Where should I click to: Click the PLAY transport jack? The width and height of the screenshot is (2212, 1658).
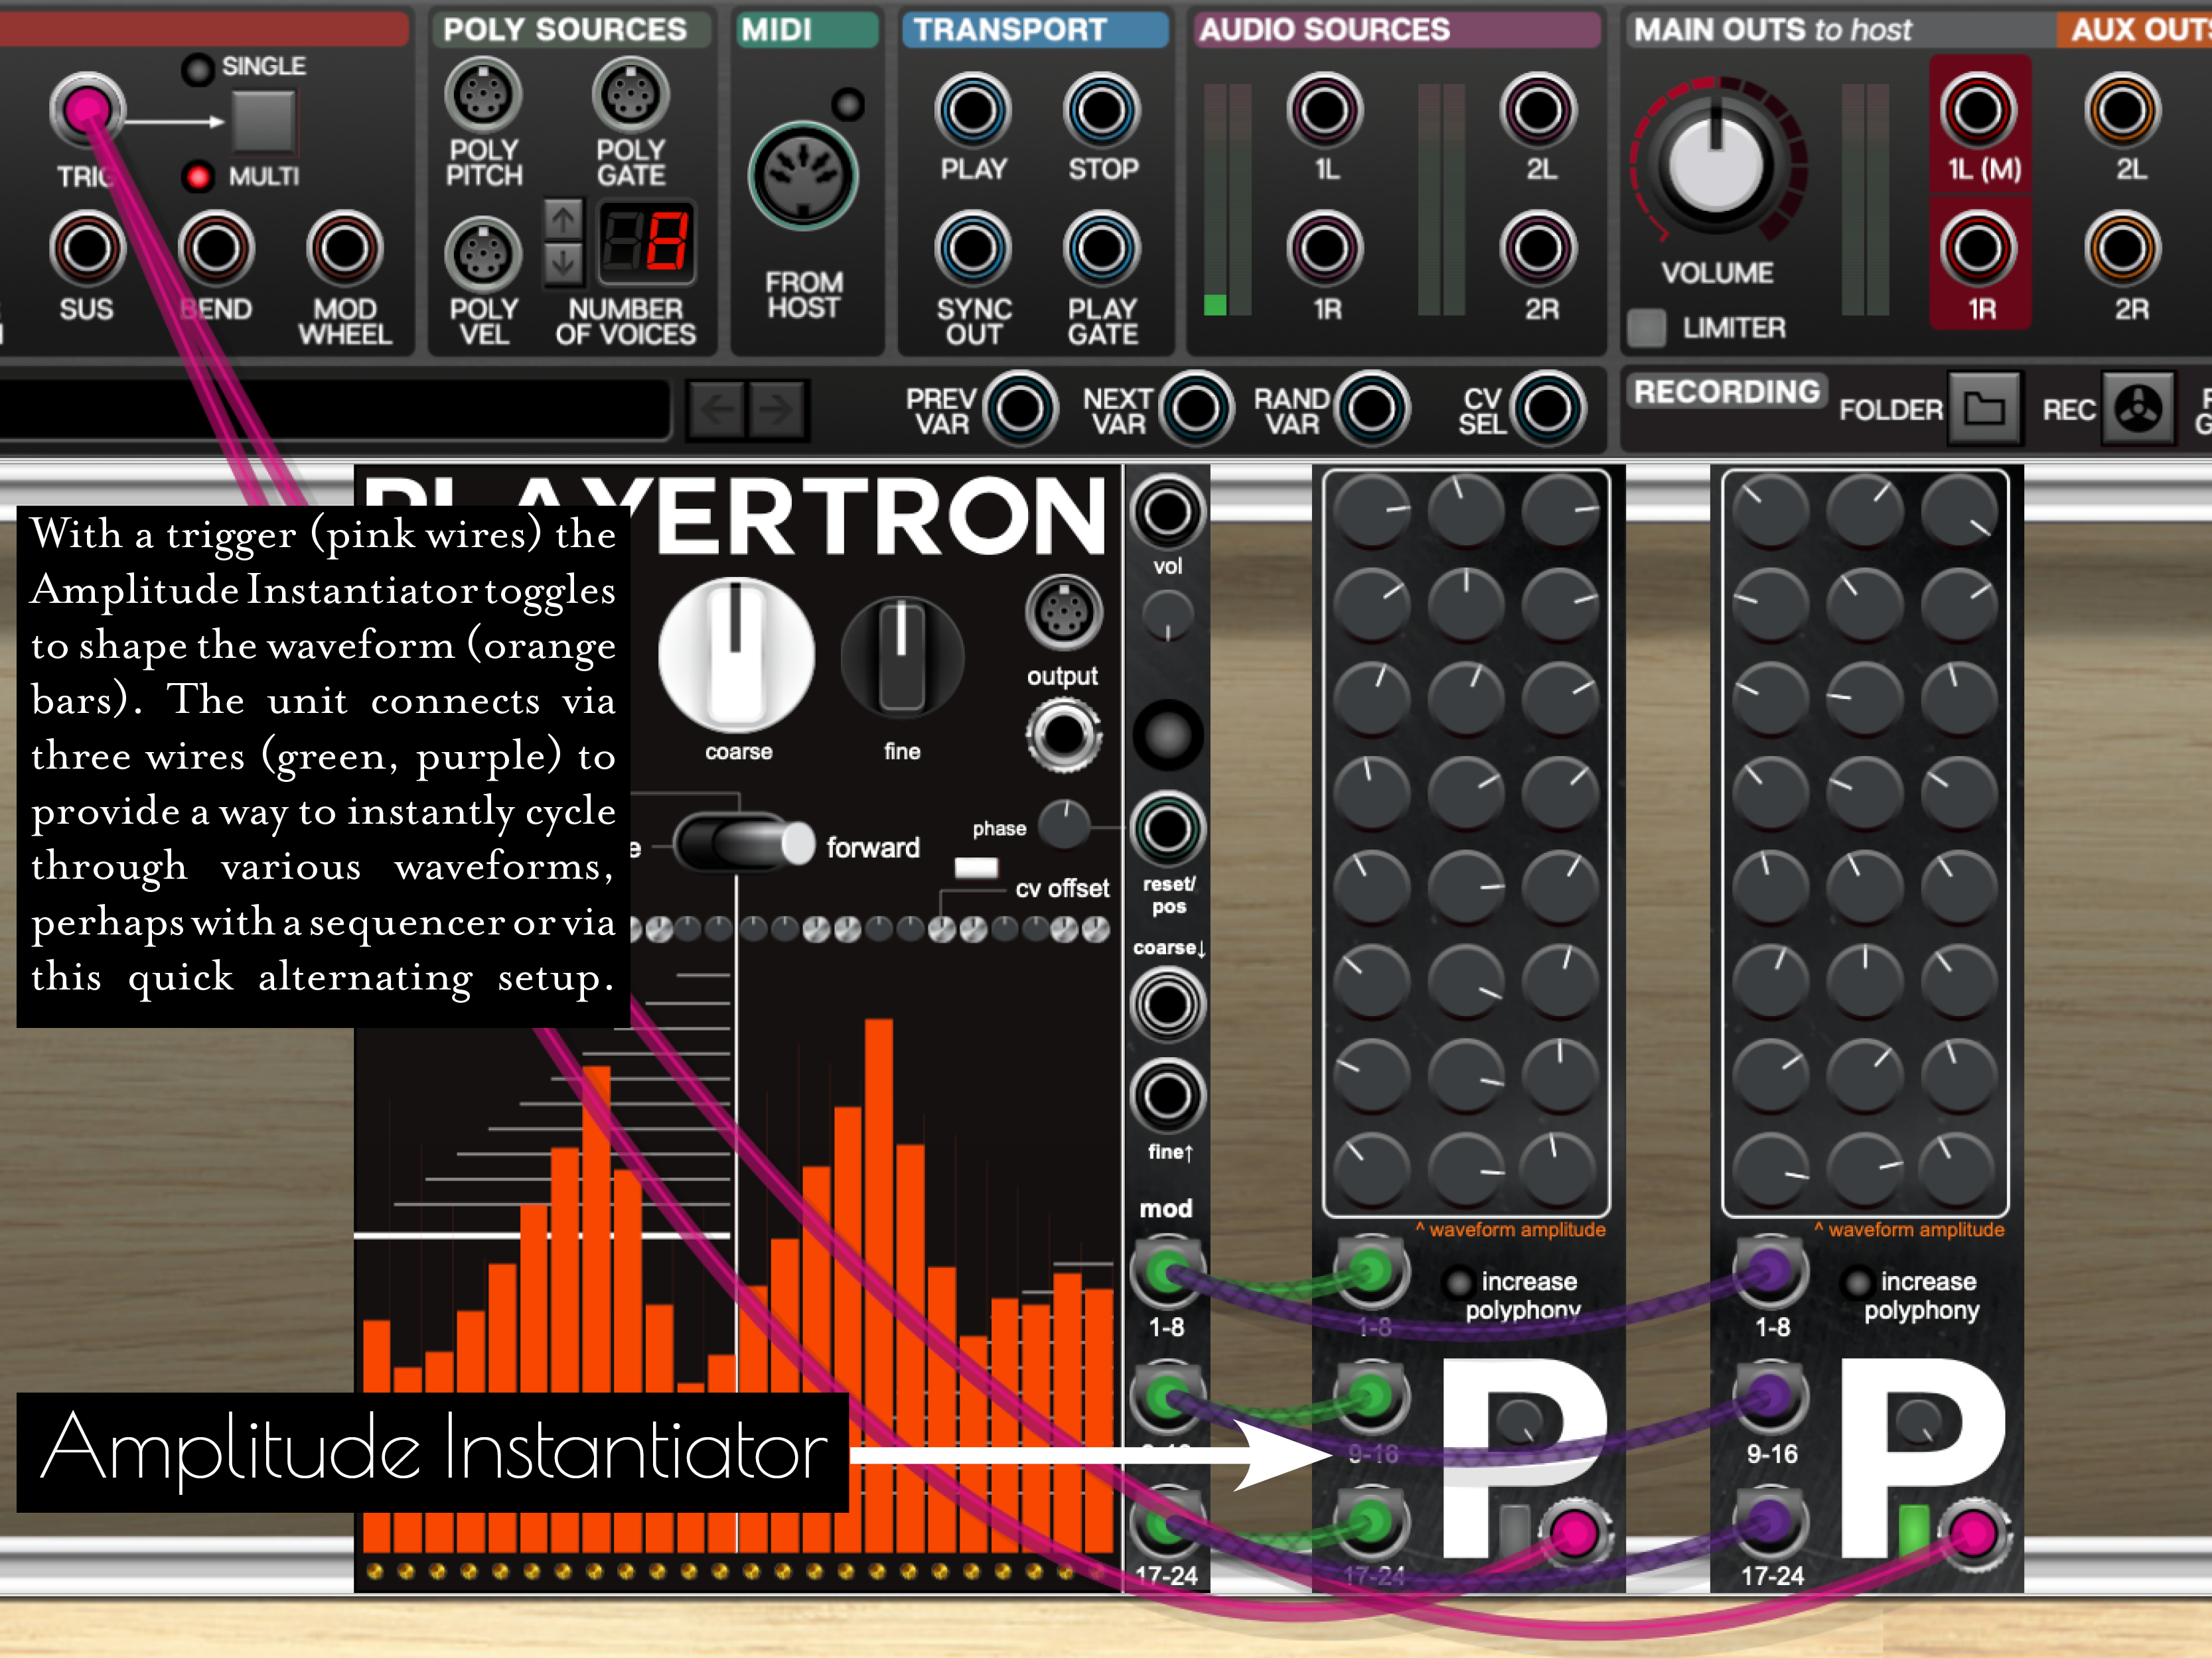tap(973, 110)
